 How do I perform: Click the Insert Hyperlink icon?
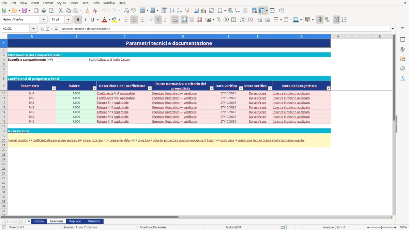click(x=230, y=11)
